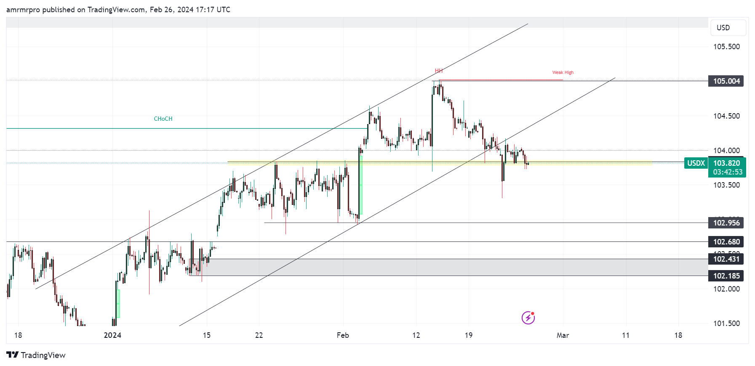Click the USDX symbol tag
This screenshot has height=366, width=755.
[696, 163]
